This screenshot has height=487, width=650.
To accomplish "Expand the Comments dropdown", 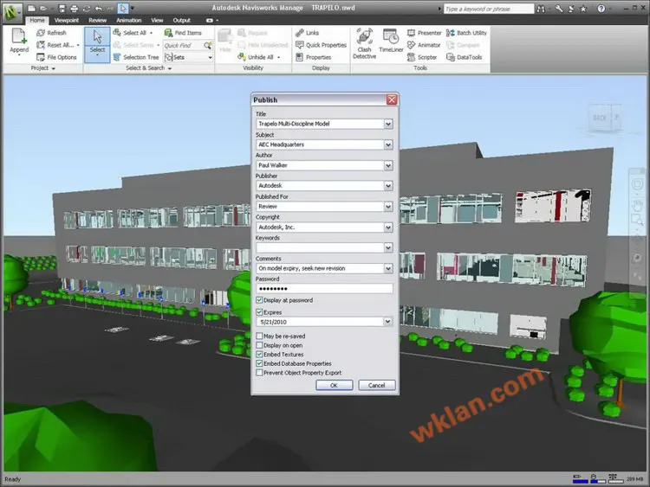I will [x=388, y=268].
